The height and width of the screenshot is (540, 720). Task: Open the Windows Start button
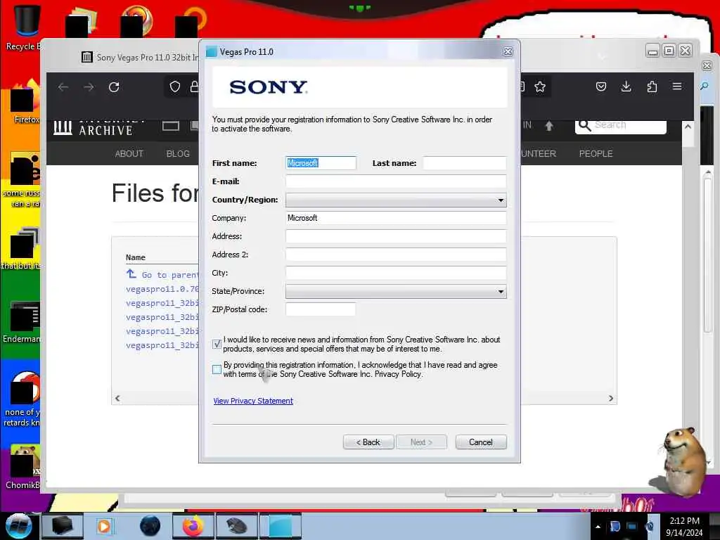18,526
